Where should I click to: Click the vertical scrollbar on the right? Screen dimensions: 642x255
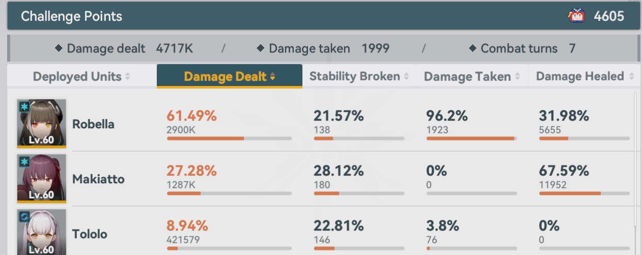coord(635,163)
